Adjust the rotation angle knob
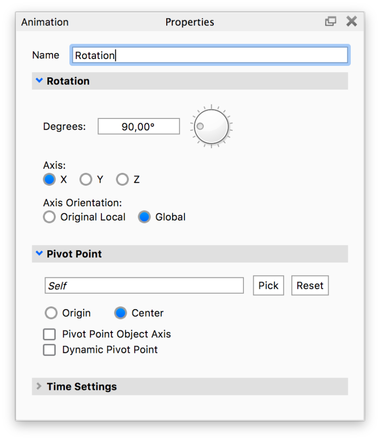380x440 pixels. [x=211, y=126]
